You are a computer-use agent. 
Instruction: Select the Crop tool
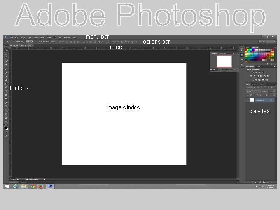(x=6, y=65)
